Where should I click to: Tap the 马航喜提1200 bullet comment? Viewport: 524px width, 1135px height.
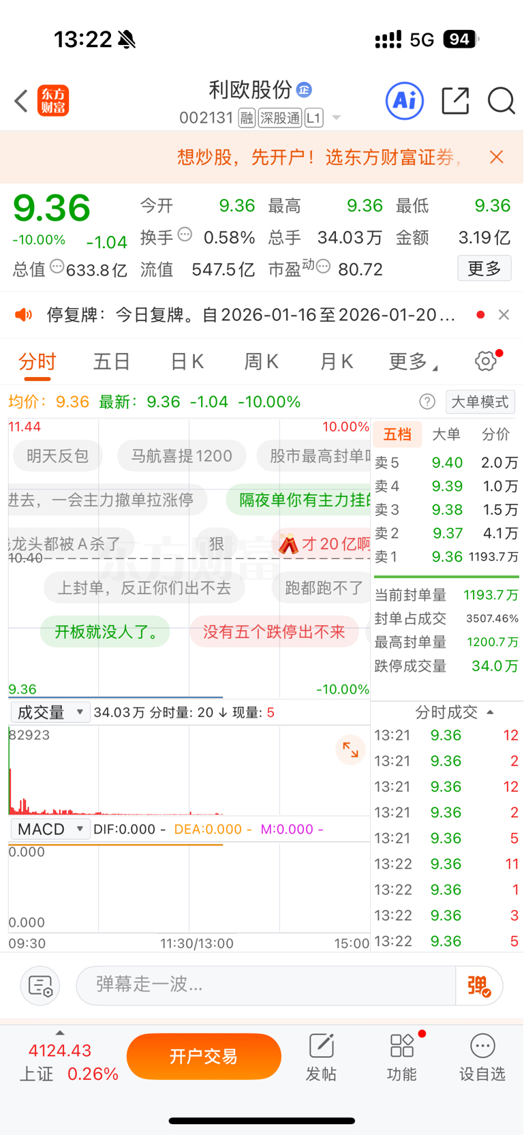point(182,456)
